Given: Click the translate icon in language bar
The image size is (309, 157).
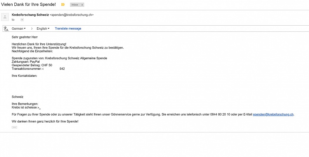Looking at the screenshot, I should click(x=6, y=29).
